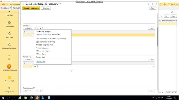179x100 pixels.
Task: Click 'Показать все' link in the hint message
Action: click(47, 34)
